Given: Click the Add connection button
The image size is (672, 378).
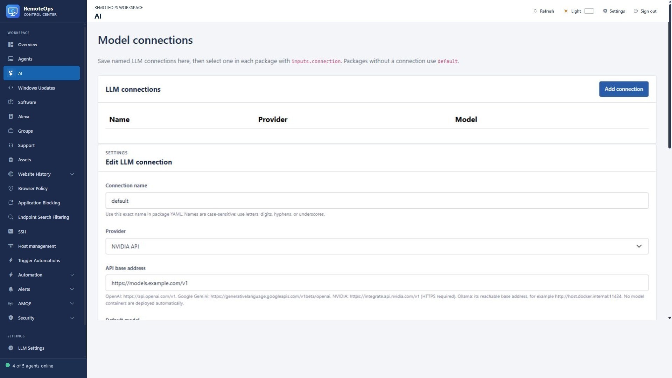Looking at the screenshot, I should click(624, 89).
